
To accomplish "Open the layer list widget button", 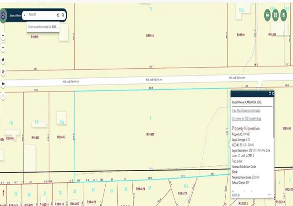I will [x=284, y=15].
